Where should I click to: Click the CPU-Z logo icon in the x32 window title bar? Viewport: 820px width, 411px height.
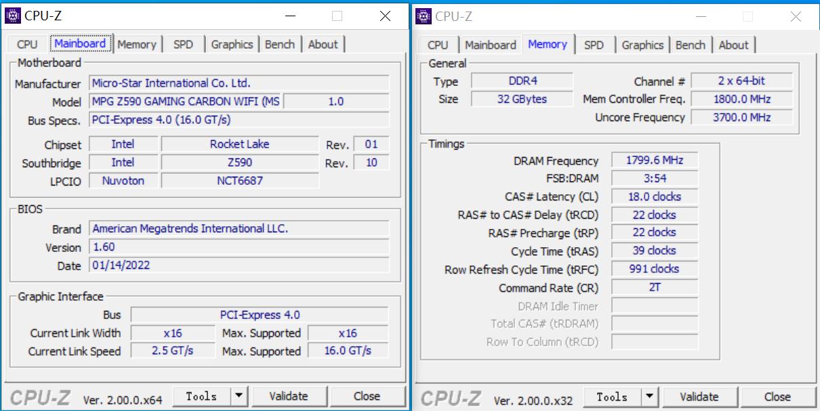[x=424, y=16]
